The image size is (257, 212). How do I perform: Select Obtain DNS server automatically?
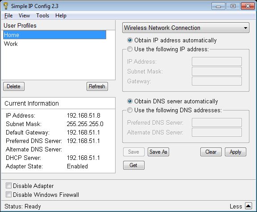tap(130, 101)
